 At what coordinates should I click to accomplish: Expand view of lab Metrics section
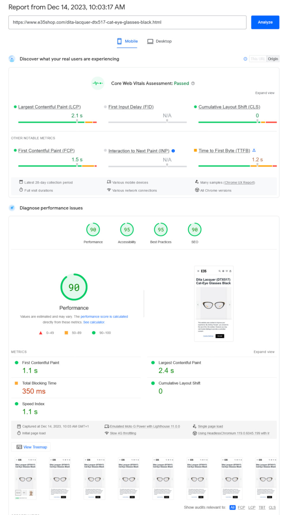pos(264,352)
